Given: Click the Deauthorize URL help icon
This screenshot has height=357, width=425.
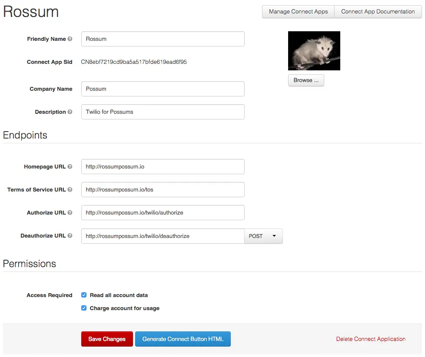Looking at the screenshot, I should tap(70, 235).
